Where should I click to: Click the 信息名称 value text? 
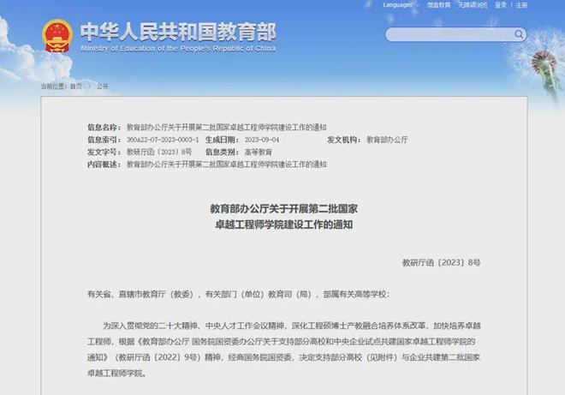point(226,128)
